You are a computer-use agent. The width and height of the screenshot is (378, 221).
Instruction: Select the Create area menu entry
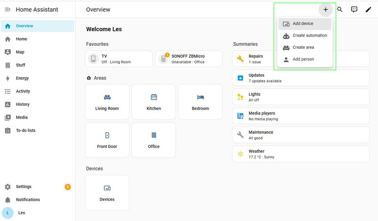click(305, 47)
